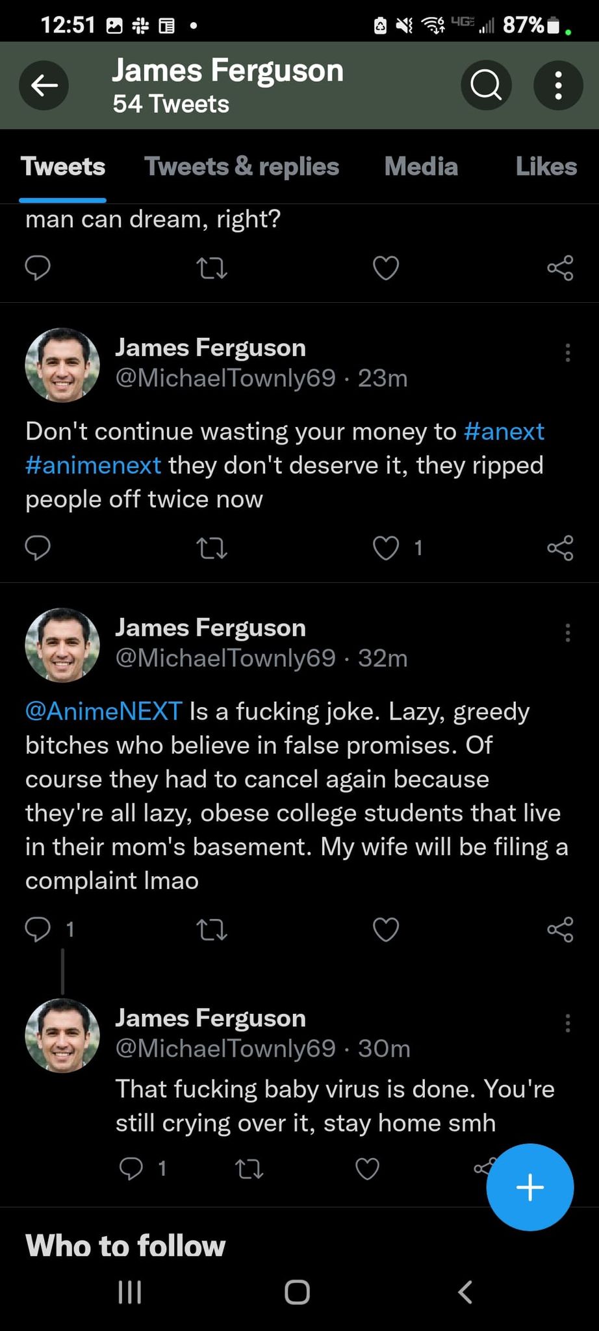Share the #anext tweet
This screenshot has width=599, height=1331.
(560, 548)
